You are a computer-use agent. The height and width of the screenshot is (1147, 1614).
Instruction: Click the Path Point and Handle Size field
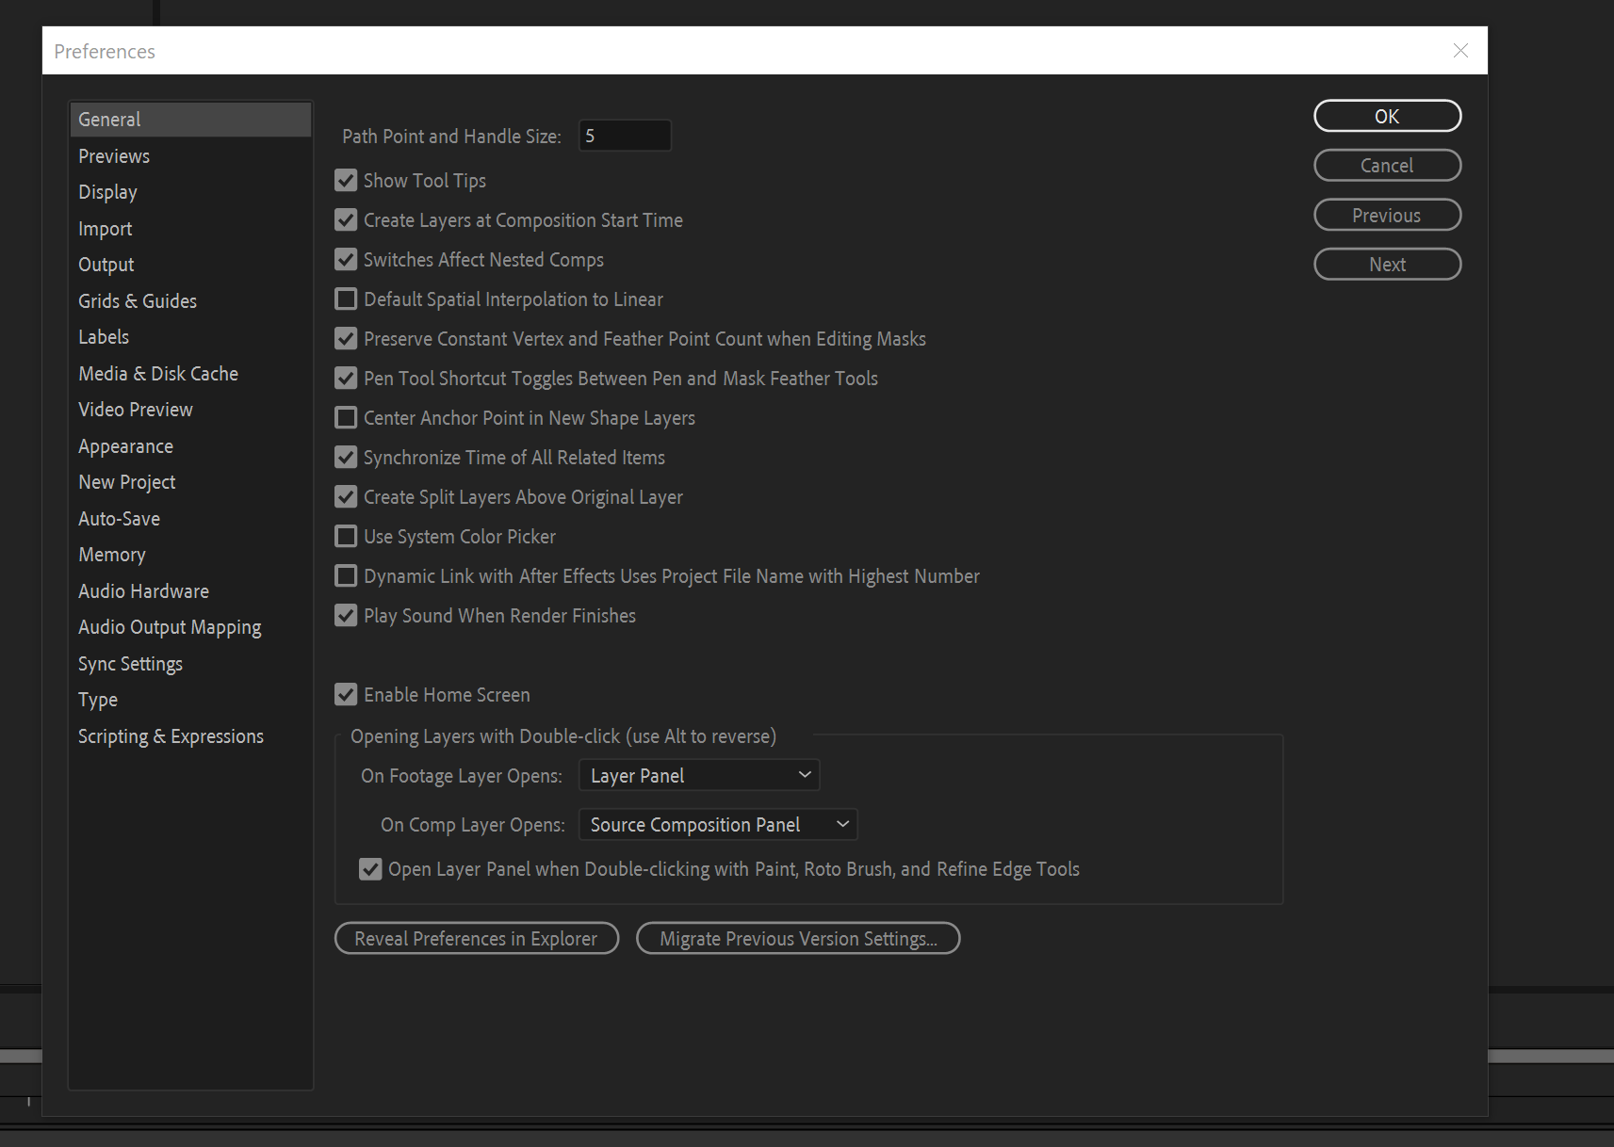click(x=625, y=135)
